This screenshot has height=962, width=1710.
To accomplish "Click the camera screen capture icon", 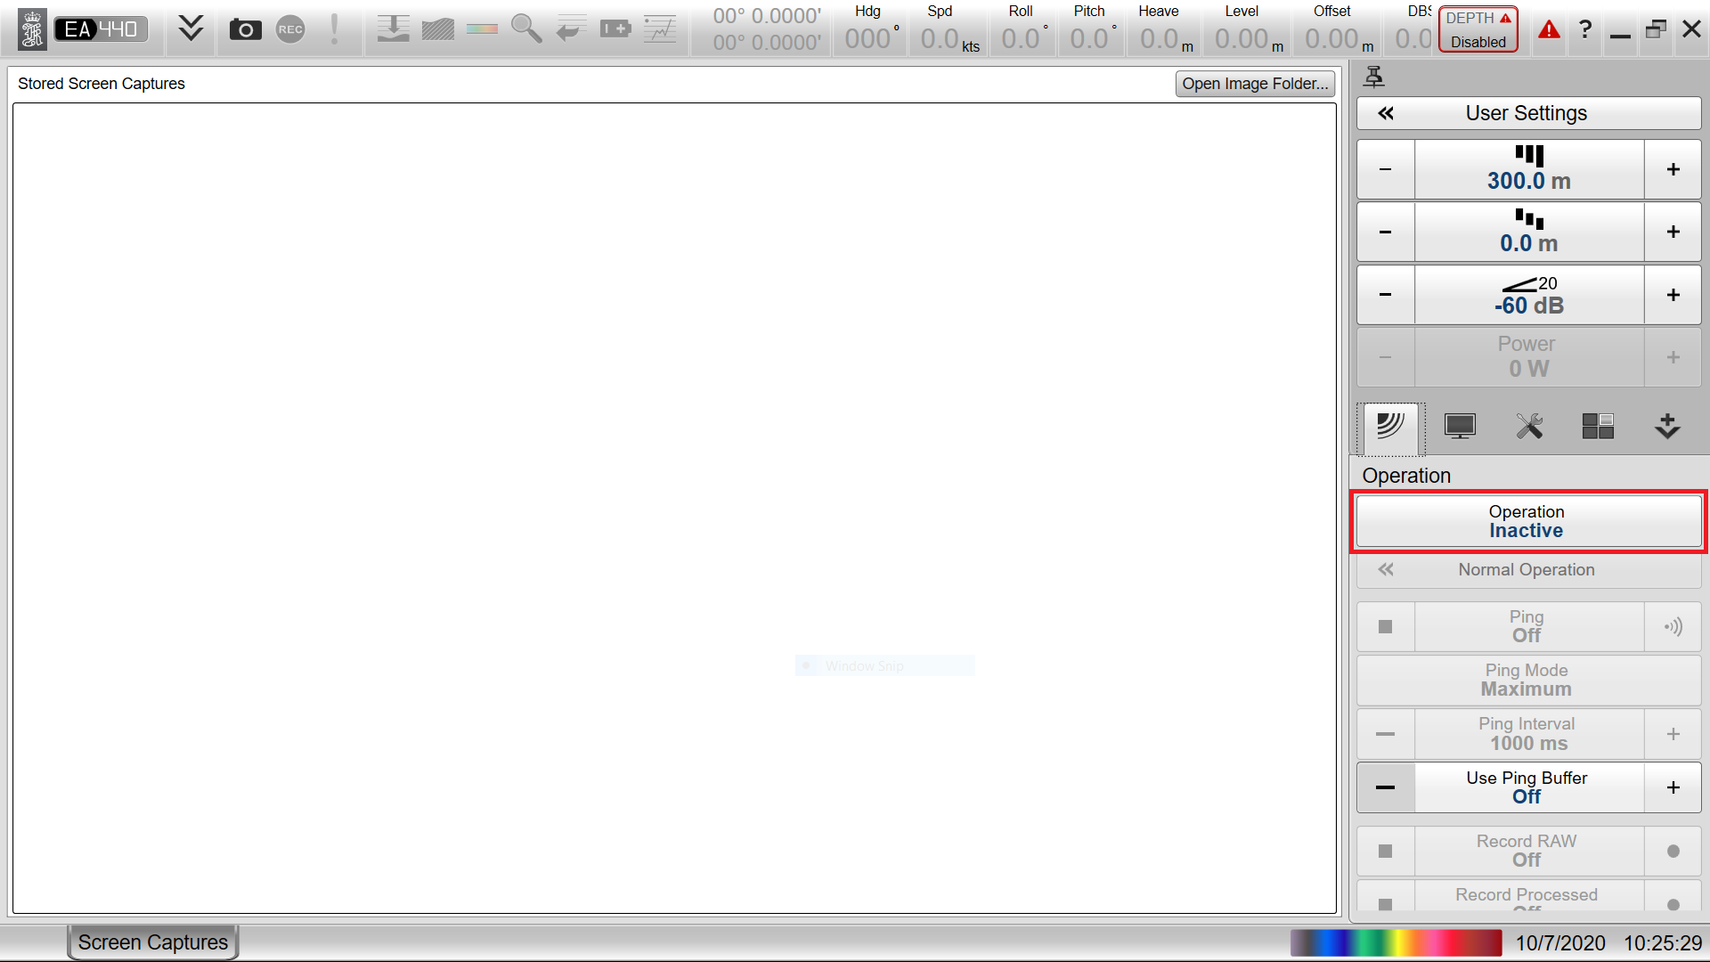I will point(245,29).
